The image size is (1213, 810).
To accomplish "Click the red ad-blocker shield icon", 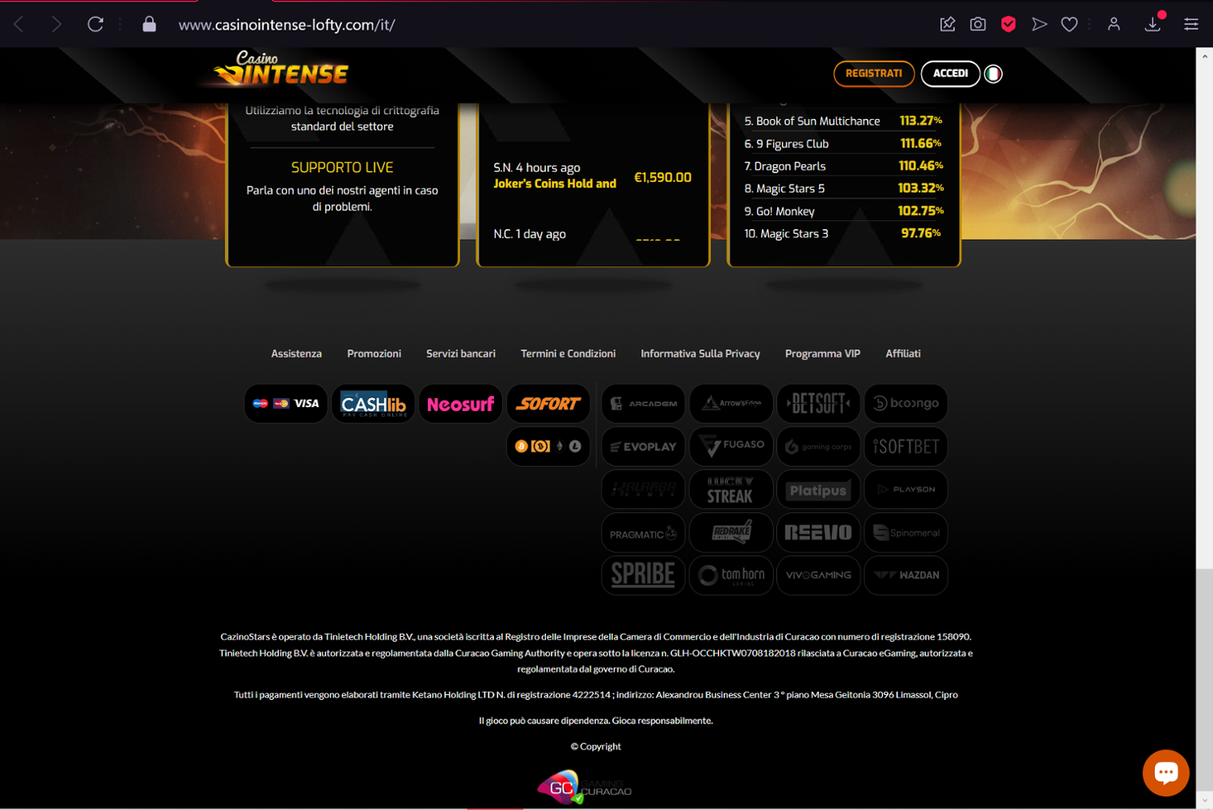I will [1008, 24].
